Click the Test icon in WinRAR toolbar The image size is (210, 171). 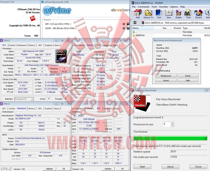coord(159,14)
